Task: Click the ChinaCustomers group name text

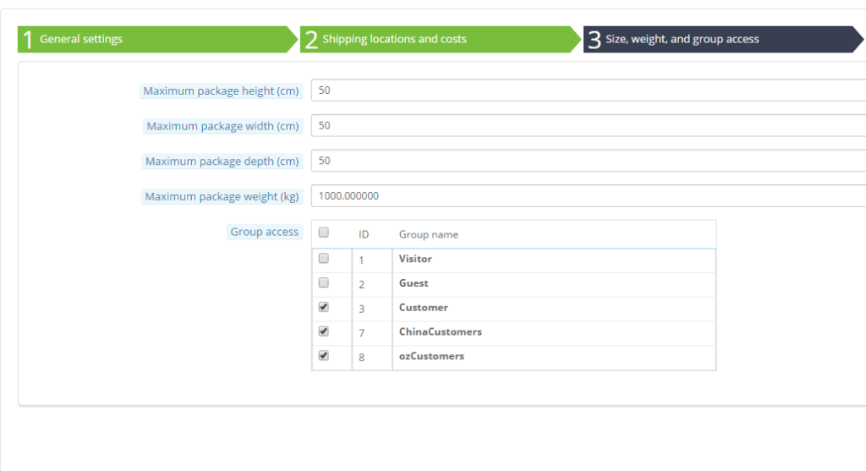Action: pyautogui.click(x=440, y=331)
